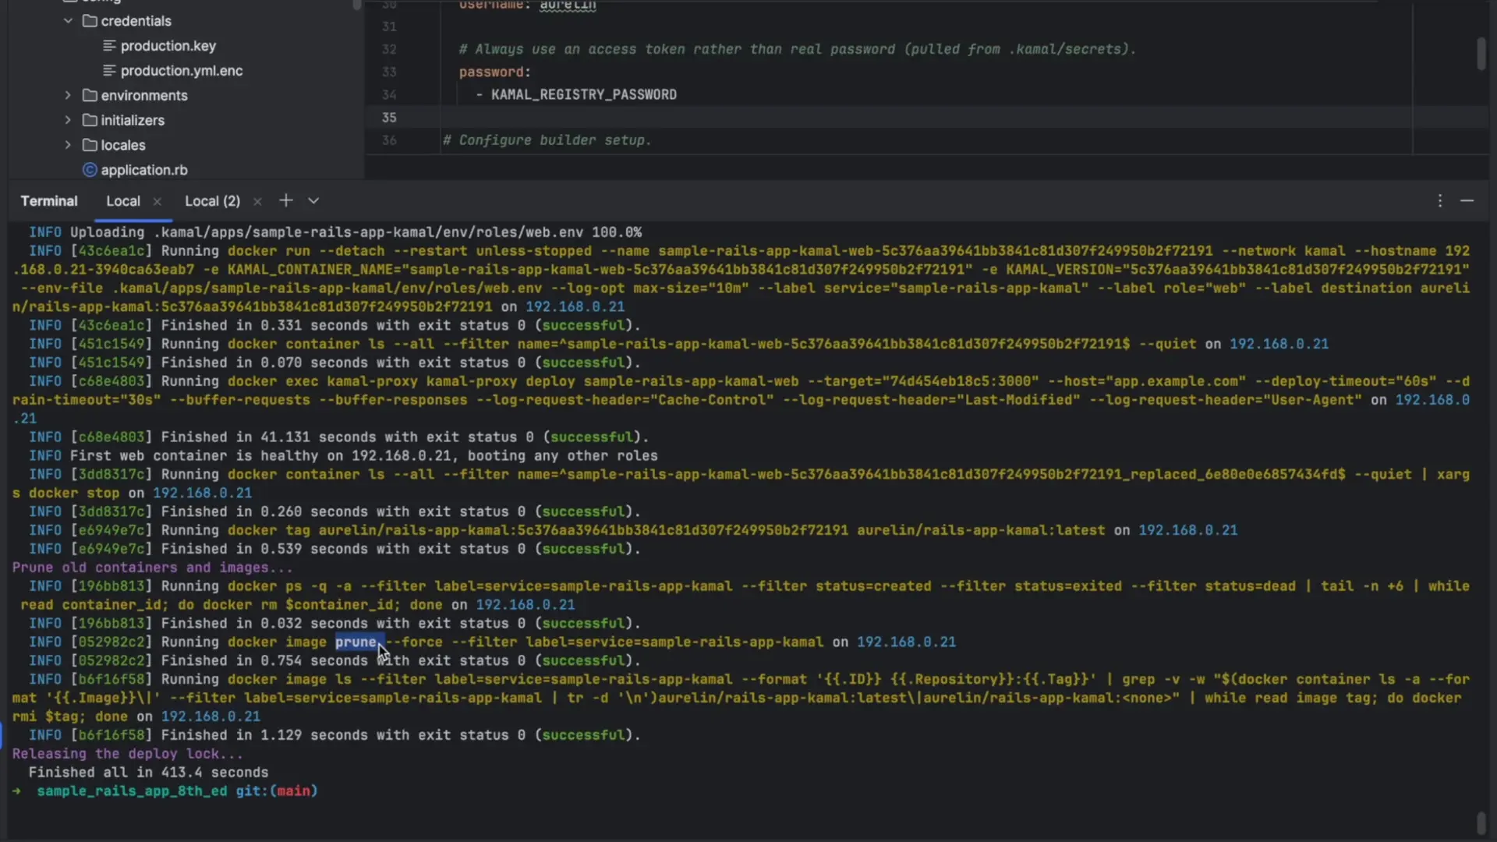Hide the Terminal tool window
This screenshot has width=1497, height=842.
point(1467,200)
